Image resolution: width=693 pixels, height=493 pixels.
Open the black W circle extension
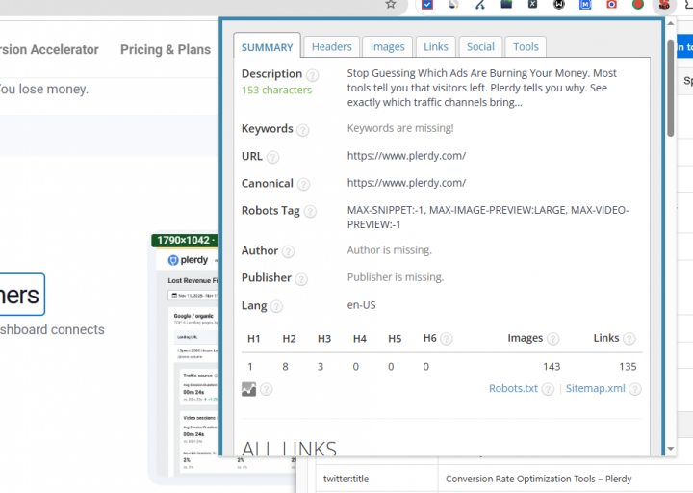point(559,5)
